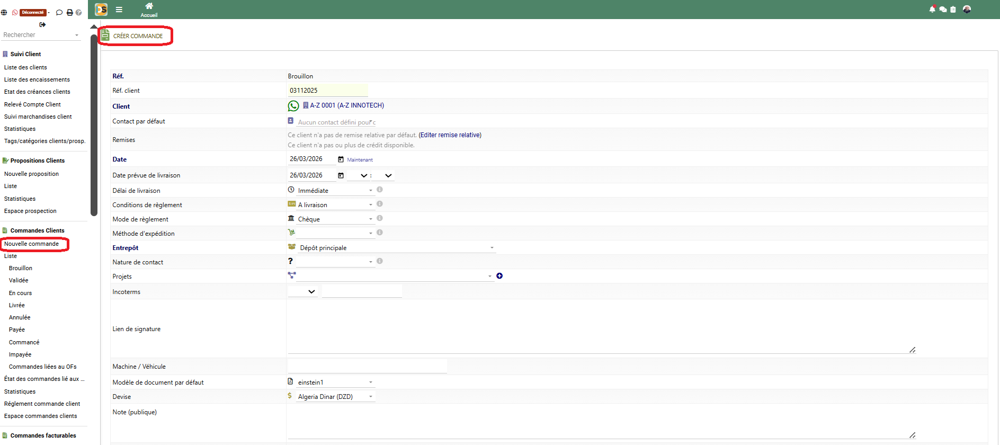
Task: Click the plus icon to add a project
Action: point(499,276)
